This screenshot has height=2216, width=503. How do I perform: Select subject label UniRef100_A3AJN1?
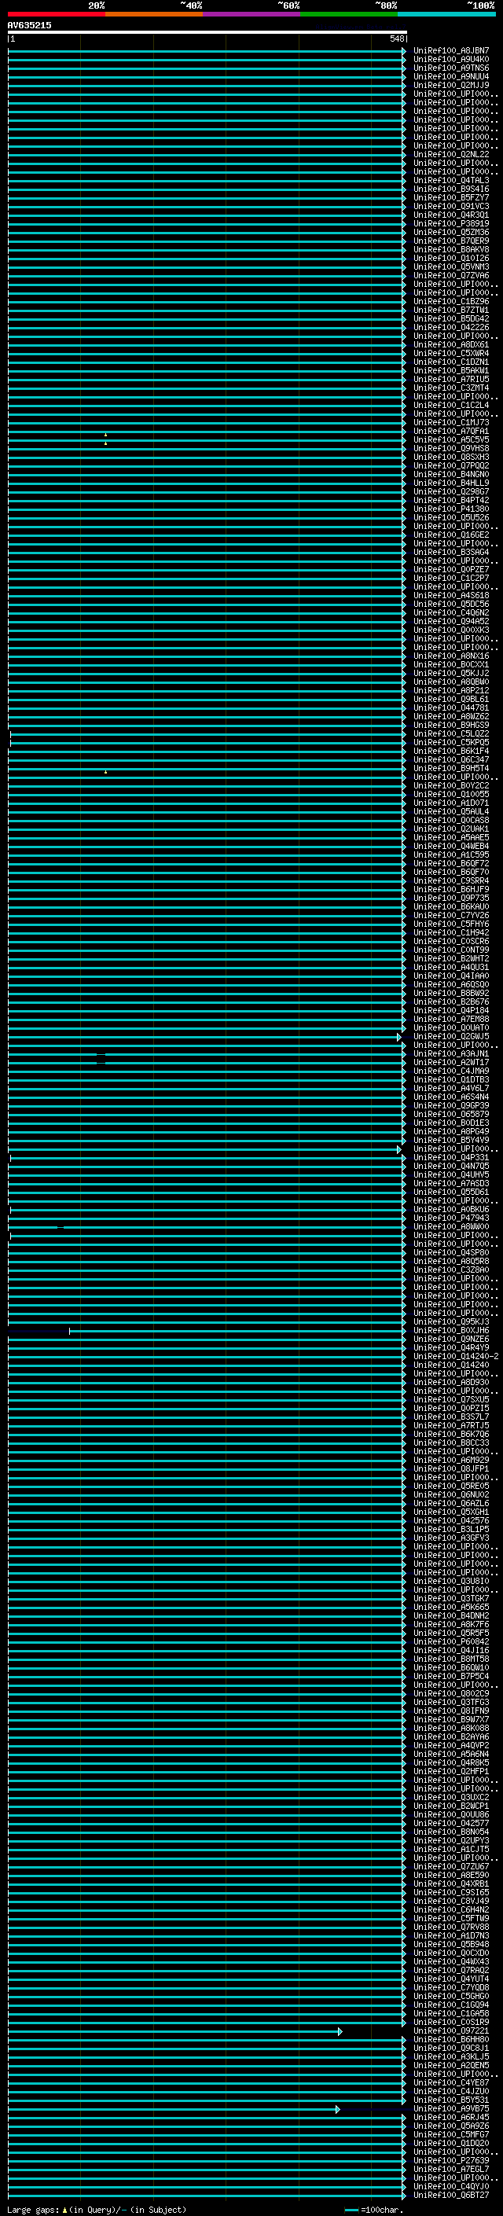pos(450,1054)
